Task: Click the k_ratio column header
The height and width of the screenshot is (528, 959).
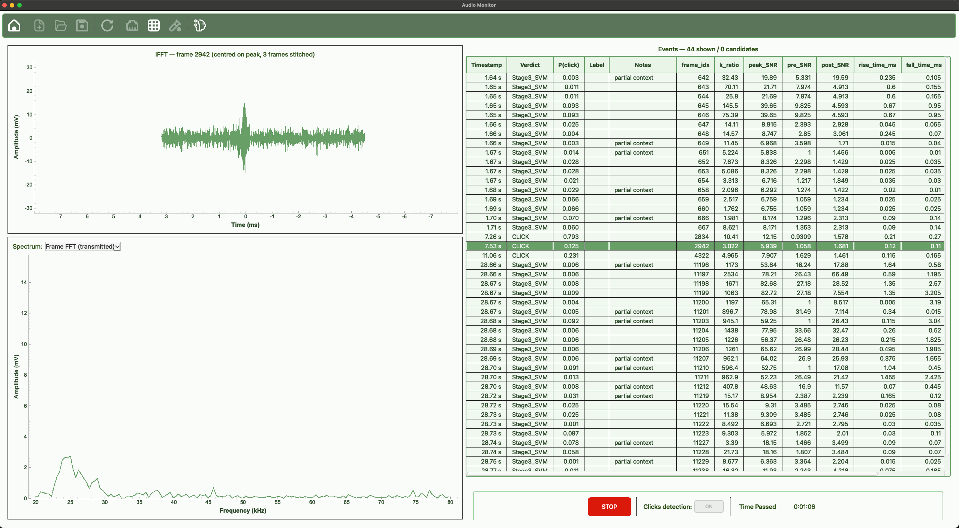Action: pyautogui.click(x=729, y=65)
